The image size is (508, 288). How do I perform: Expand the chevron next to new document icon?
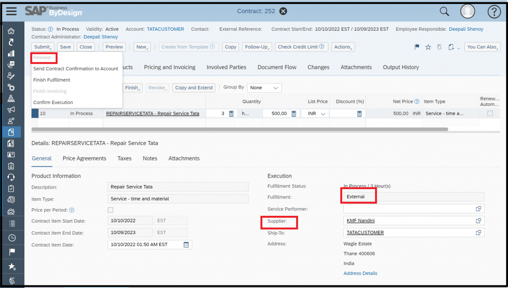pos(458,48)
